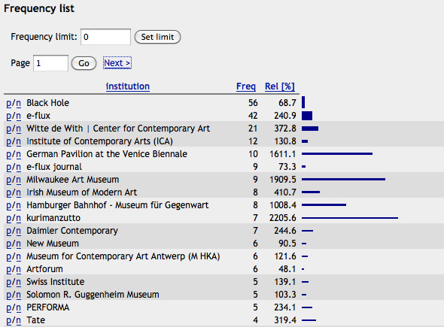Select the text 'kurimanzutto'
444x327 pixels.
(53, 218)
